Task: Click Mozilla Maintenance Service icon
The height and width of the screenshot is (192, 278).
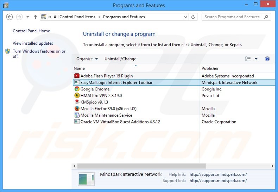Action: pyautogui.click(x=77, y=115)
